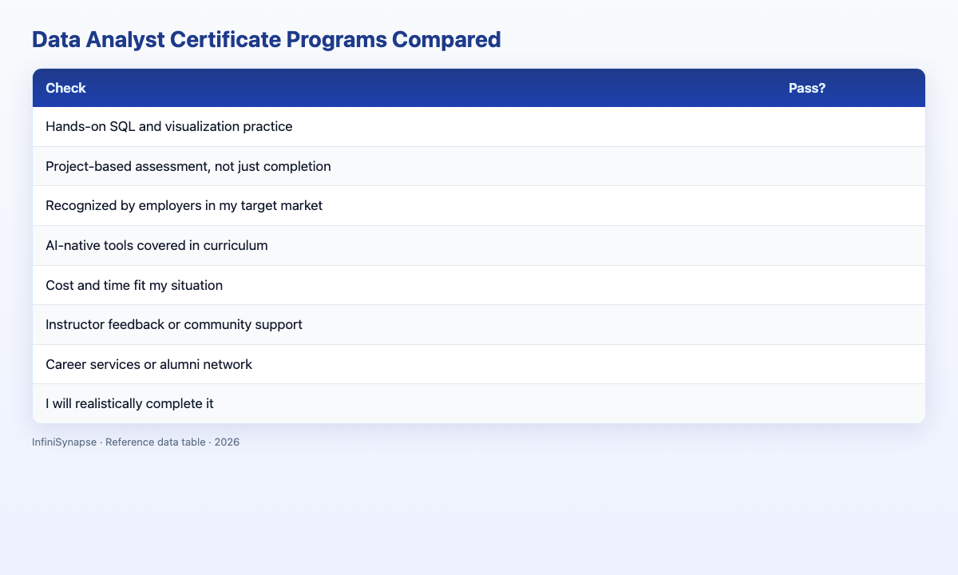Click the page title 'Data Analyst Certificate Programs Compared'

coord(267,41)
